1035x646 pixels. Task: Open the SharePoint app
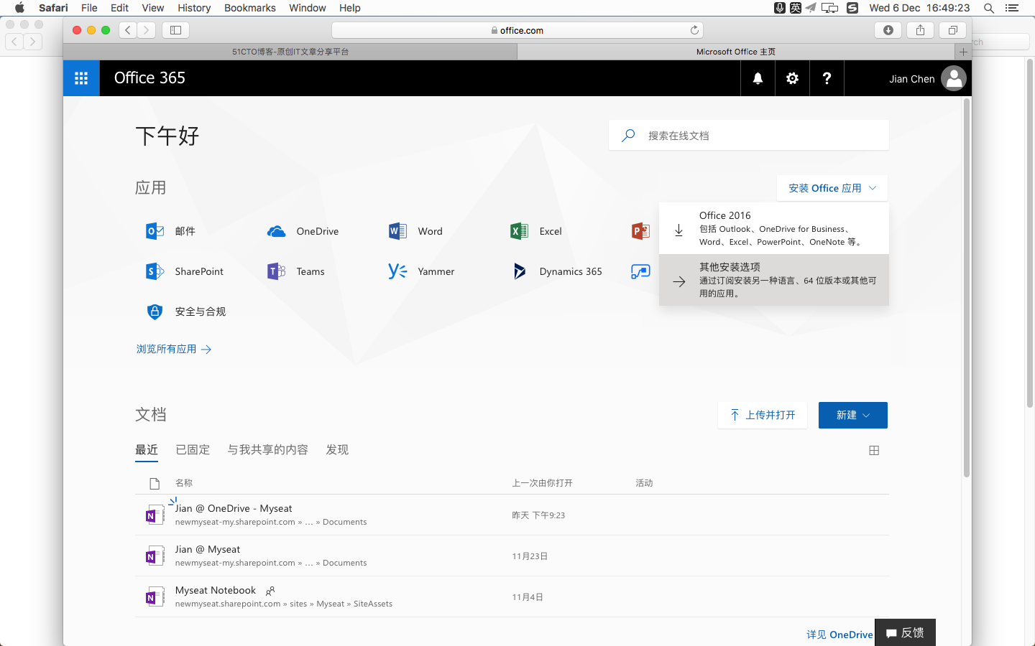(x=185, y=271)
